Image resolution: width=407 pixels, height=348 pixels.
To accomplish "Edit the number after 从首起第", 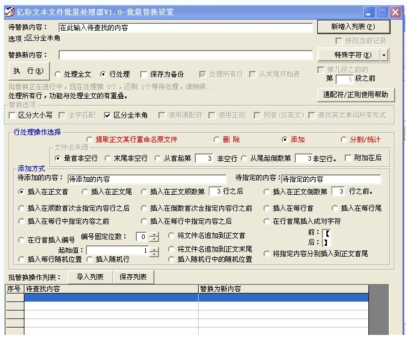I will pos(204,158).
